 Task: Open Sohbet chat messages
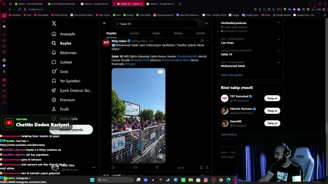62,62
